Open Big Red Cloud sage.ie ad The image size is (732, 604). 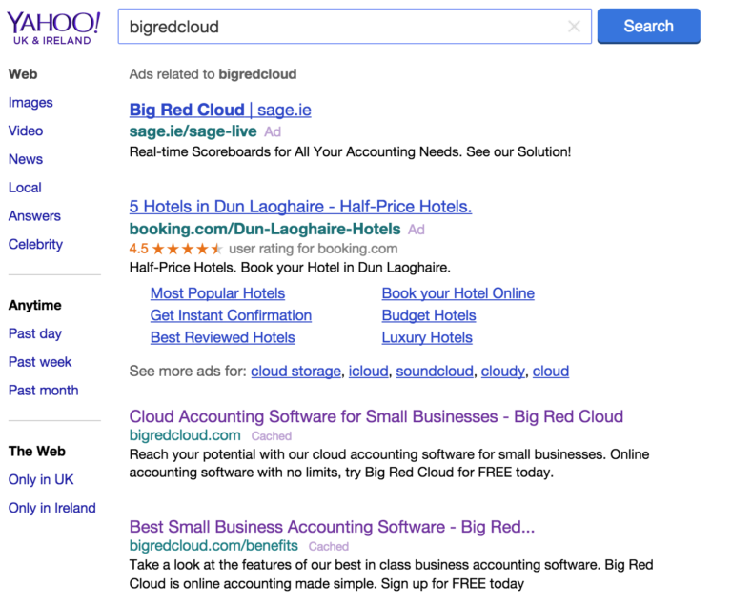tap(220, 110)
